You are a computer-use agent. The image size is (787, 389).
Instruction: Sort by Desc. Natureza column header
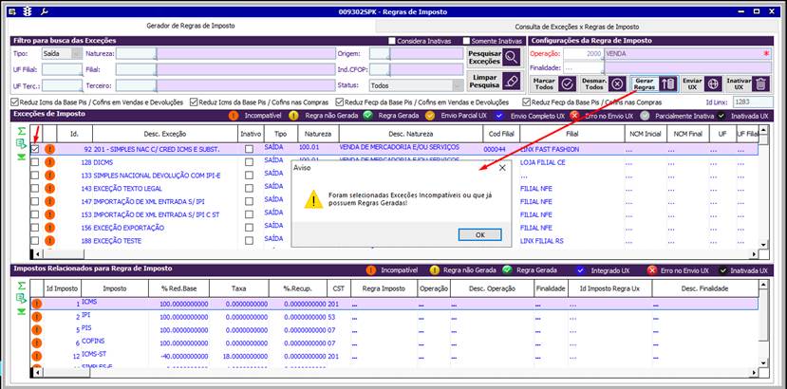click(x=411, y=134)
